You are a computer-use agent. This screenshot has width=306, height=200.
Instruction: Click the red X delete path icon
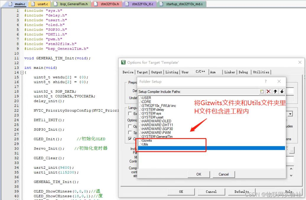pos(268,91)
